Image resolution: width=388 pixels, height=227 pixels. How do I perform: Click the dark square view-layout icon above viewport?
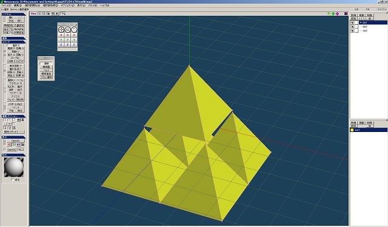pyautogui.click(x=346, y=13)
